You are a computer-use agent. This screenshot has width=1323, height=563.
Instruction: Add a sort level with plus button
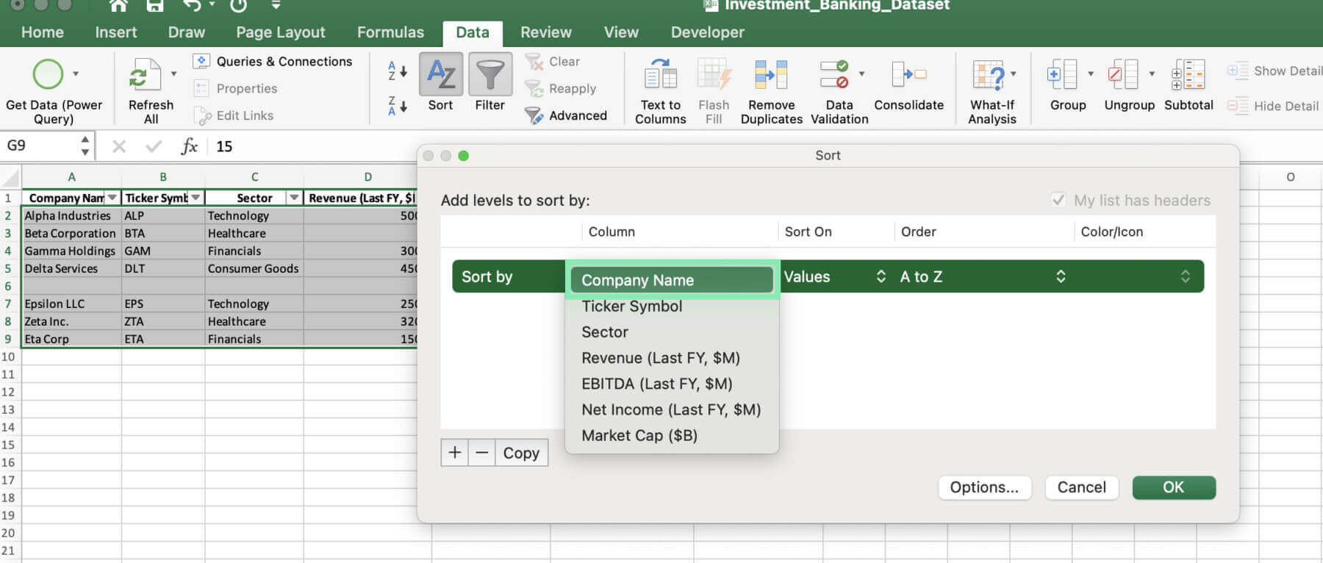455,453
